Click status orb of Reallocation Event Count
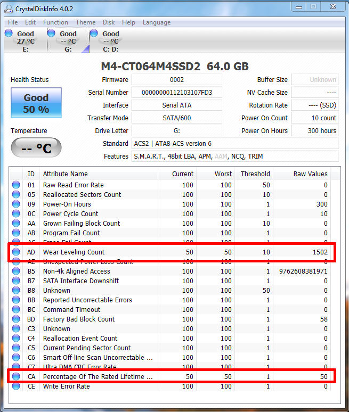This screenshot has width=349, height=412. (x=16, y=338)
